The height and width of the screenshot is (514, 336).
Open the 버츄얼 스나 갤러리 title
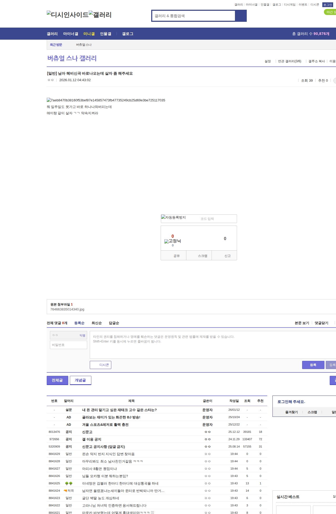point(72,58)
